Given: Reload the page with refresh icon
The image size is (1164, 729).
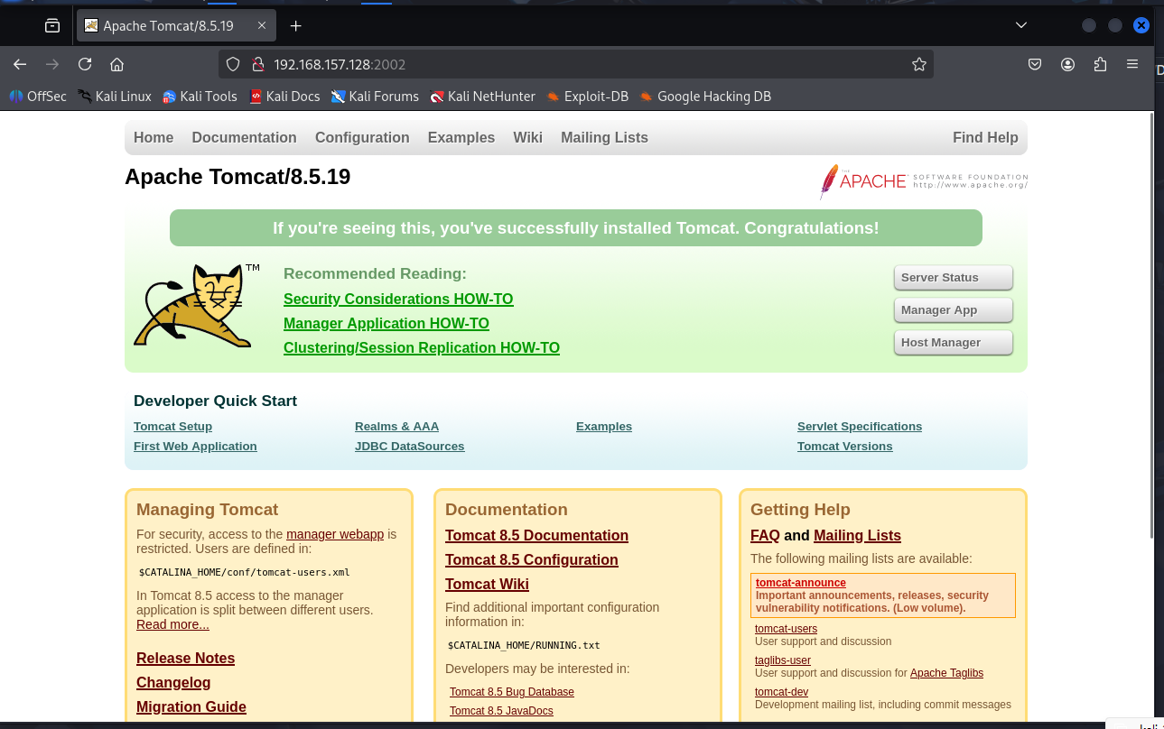Looking at the screenshot, I should point(85,64).
